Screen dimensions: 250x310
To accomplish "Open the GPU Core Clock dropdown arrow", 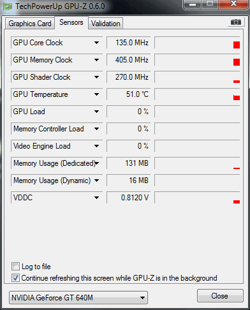I will [96, 43].
